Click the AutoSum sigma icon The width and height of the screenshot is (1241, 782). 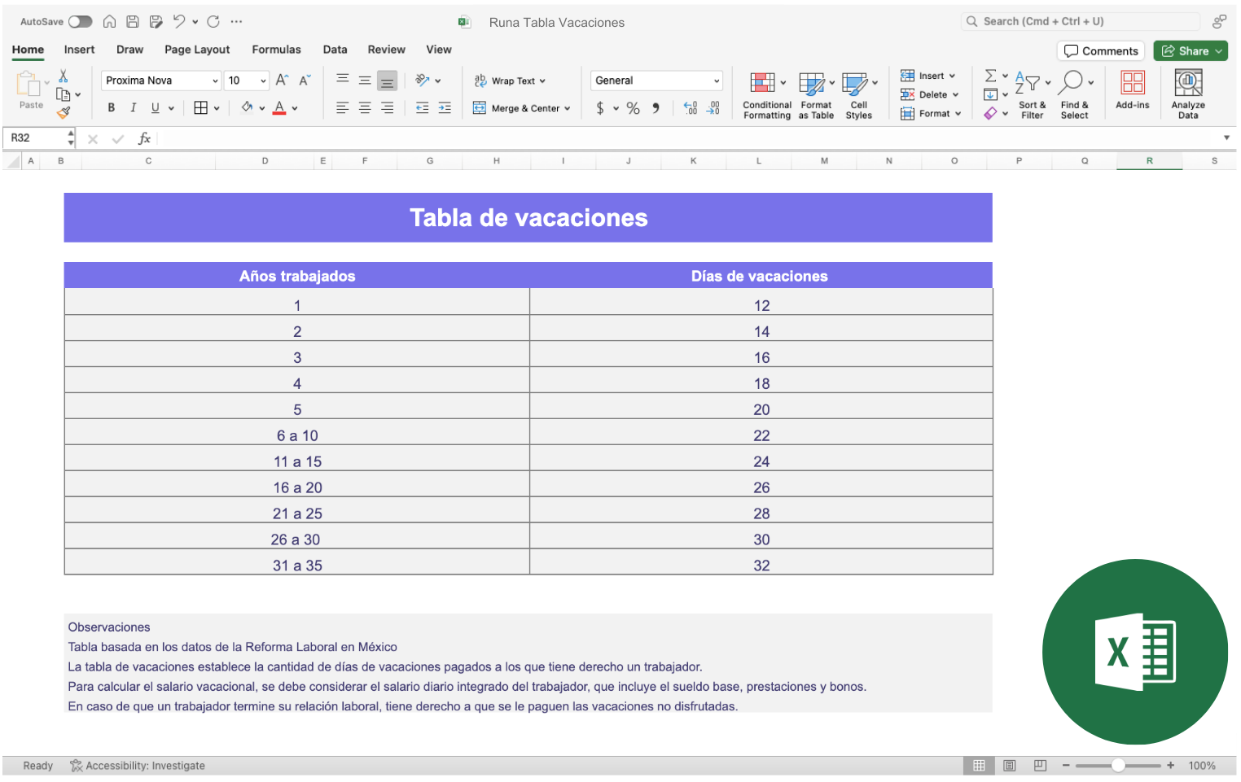tap(990, 76)
